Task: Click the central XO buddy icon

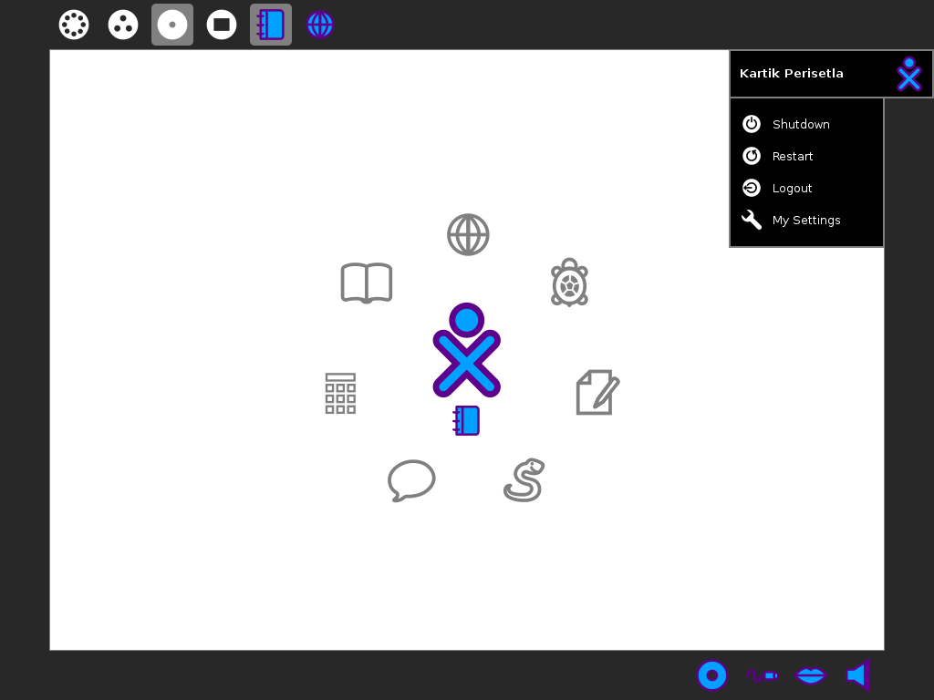Action: pos(466,351)
